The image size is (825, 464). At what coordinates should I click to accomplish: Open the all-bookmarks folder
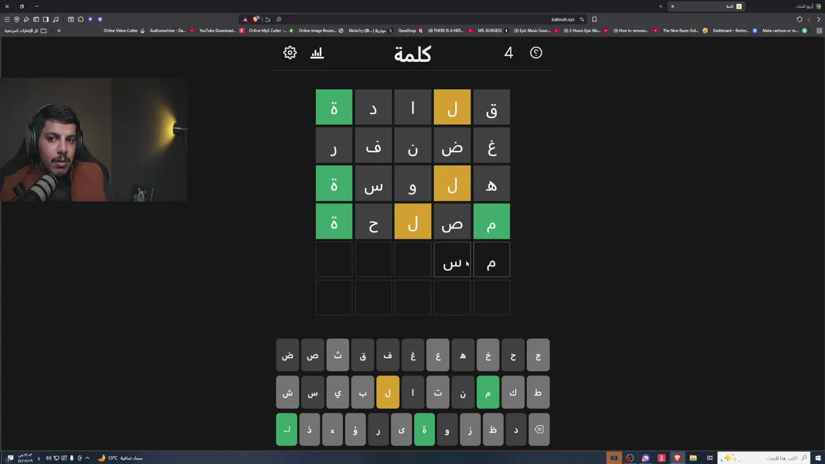point(25,30)
